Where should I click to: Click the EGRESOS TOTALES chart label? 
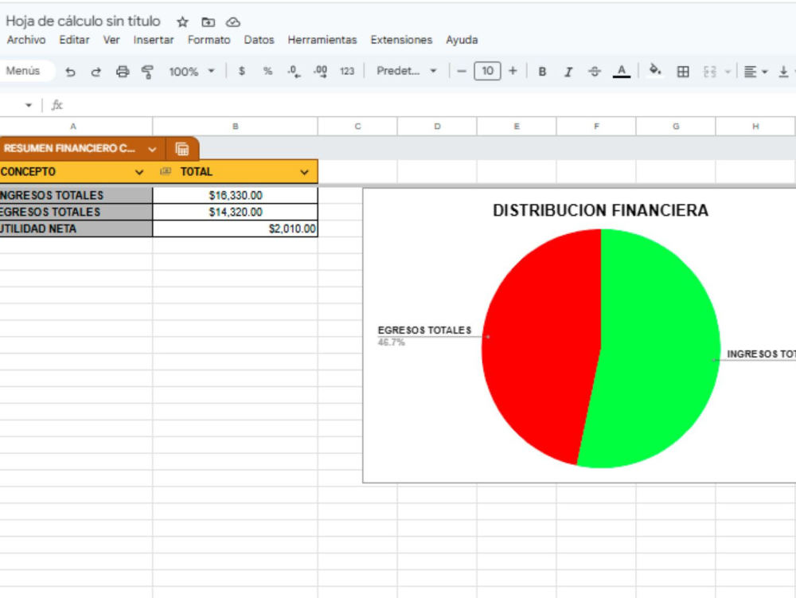[424, 330]
